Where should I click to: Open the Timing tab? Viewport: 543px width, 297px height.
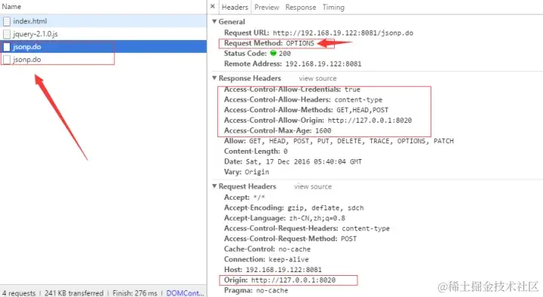click(x=333, y=8)
